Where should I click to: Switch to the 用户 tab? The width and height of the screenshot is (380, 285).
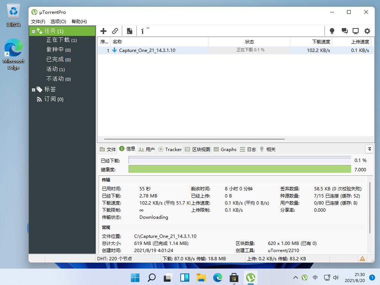[x=147, y=149]
